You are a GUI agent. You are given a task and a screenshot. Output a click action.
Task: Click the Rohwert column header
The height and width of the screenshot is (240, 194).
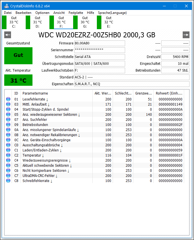[169, 93]
